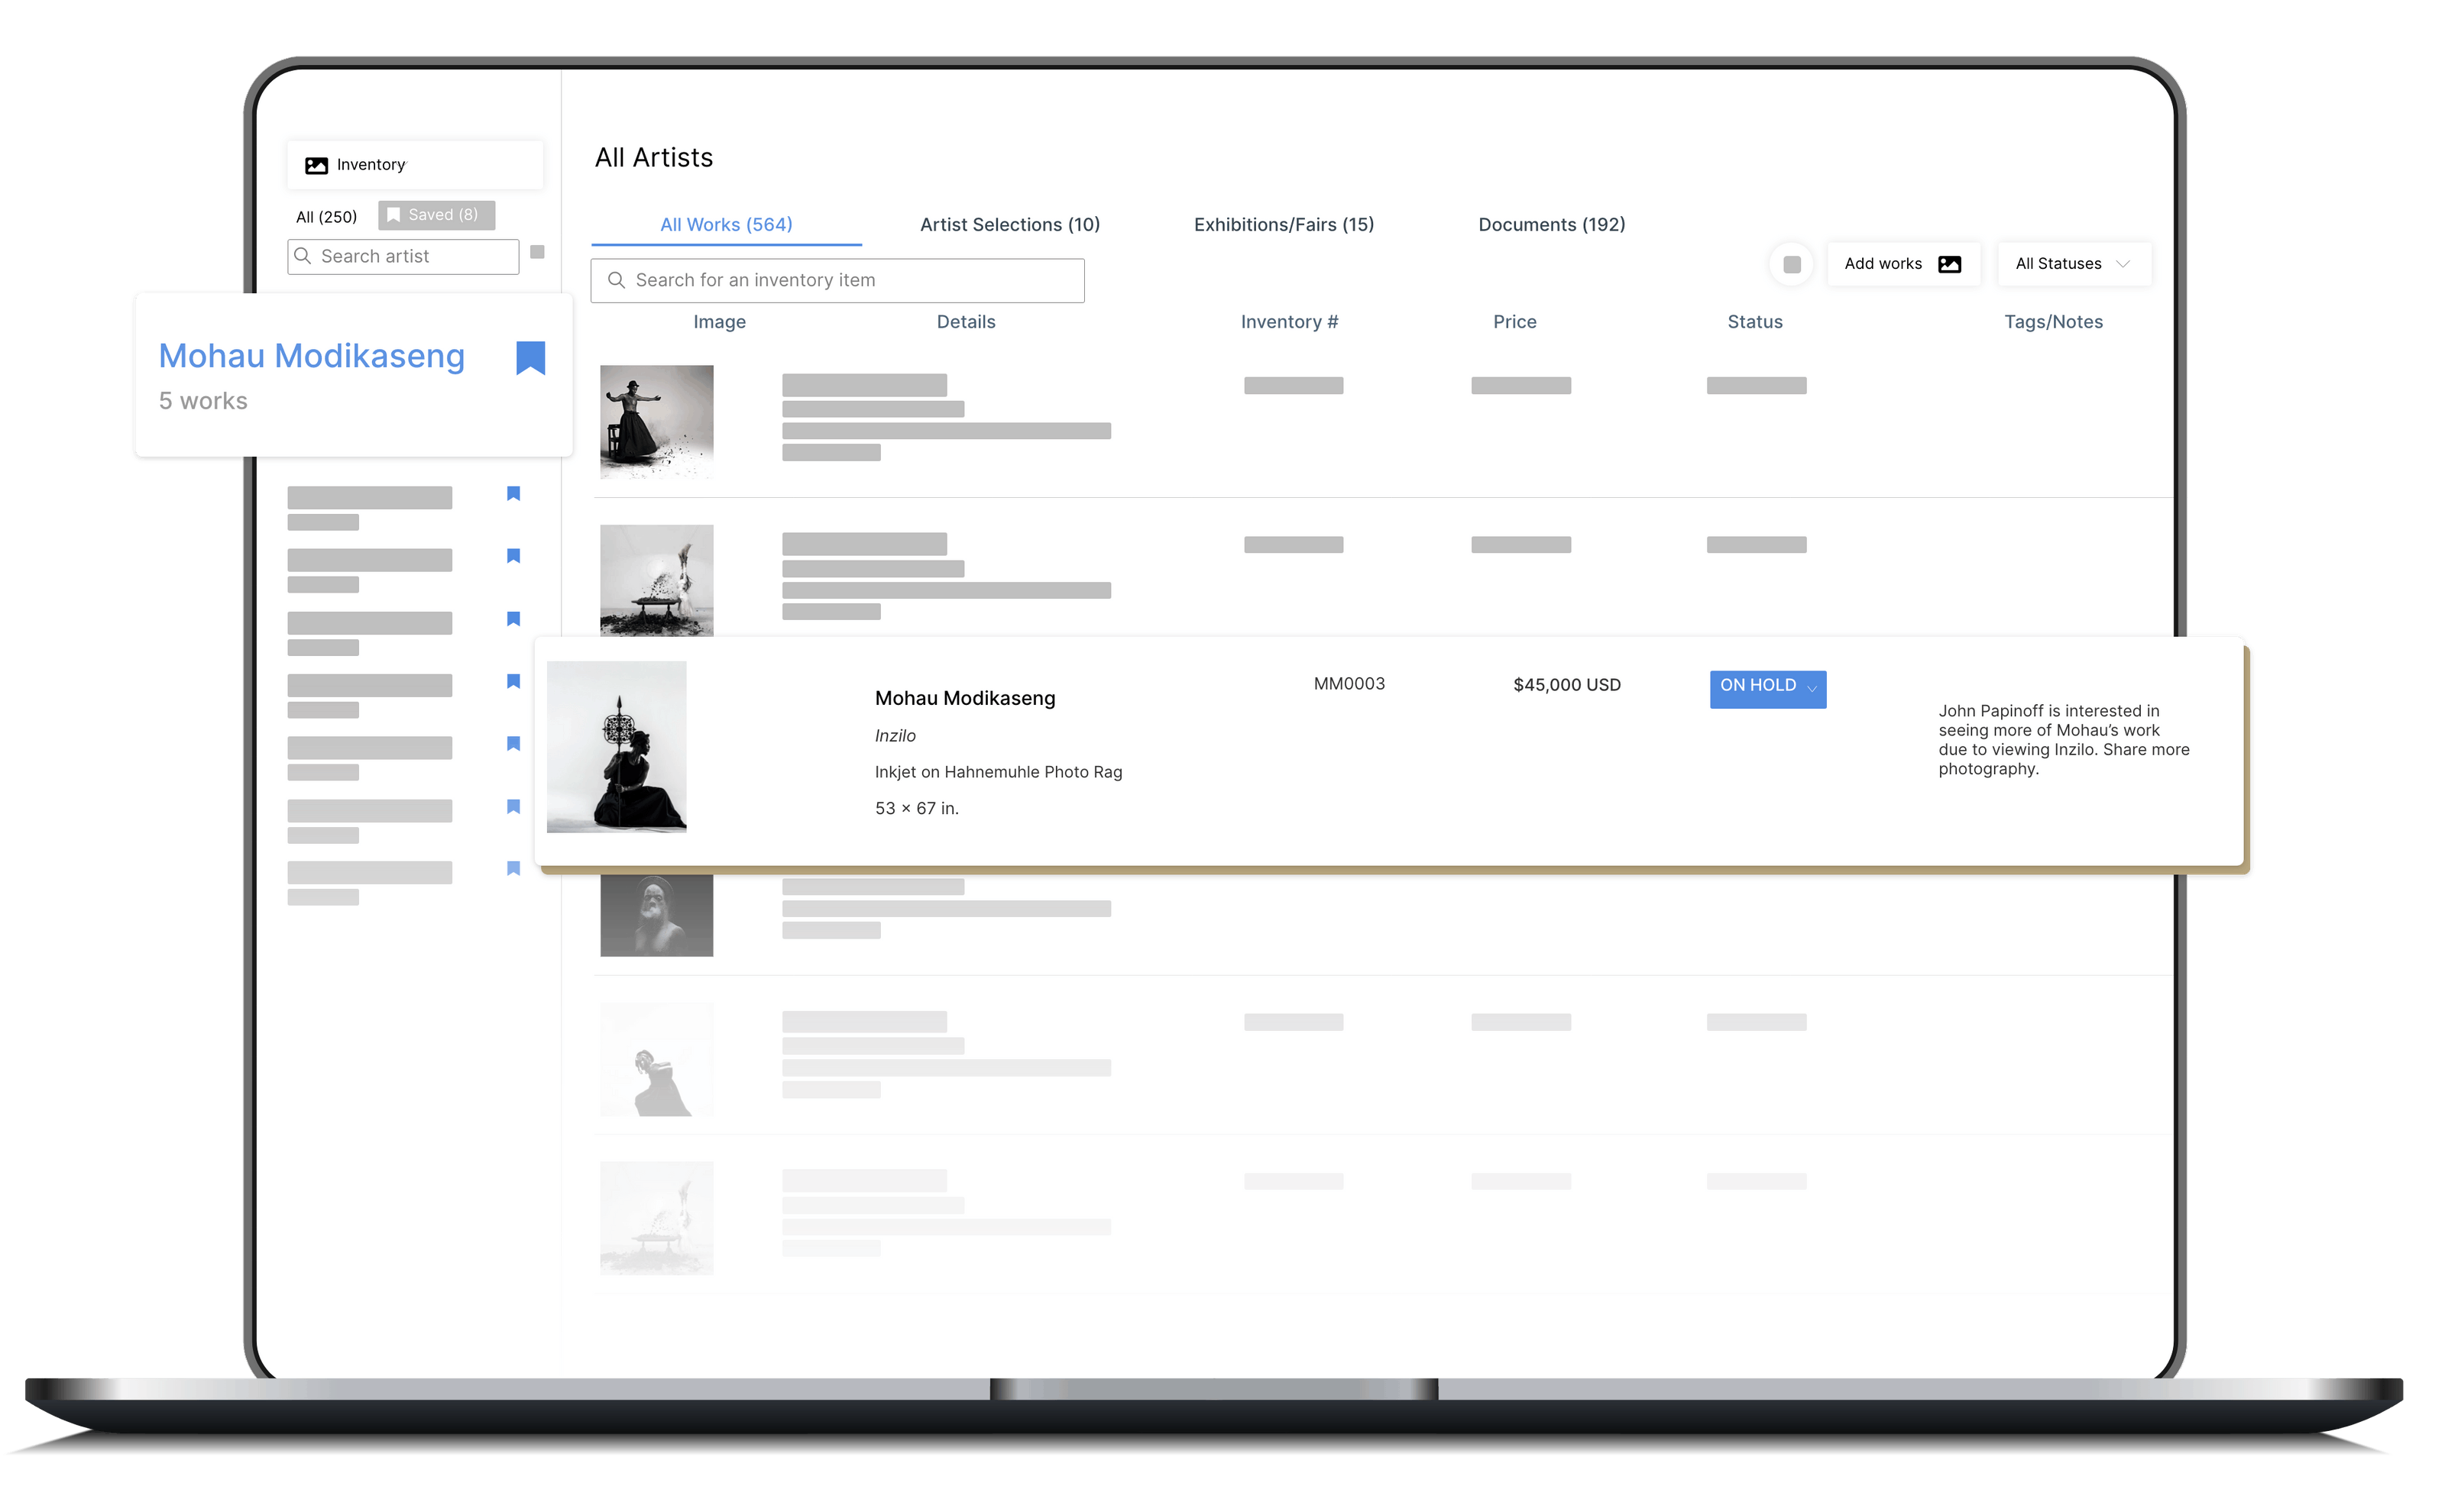This screenshot has height=1512, width=2445.
Task: Toggle the gray square next to artist search
Action: 537,252
